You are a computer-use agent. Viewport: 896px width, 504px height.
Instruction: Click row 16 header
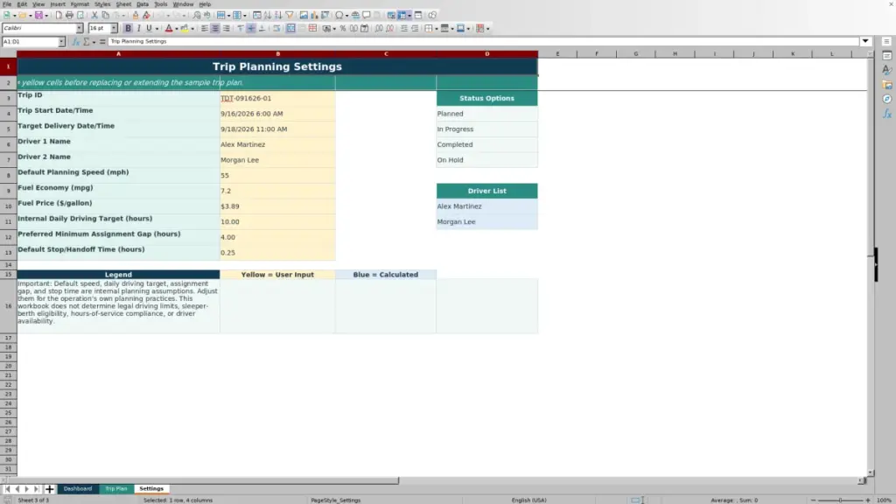(8, 306)
